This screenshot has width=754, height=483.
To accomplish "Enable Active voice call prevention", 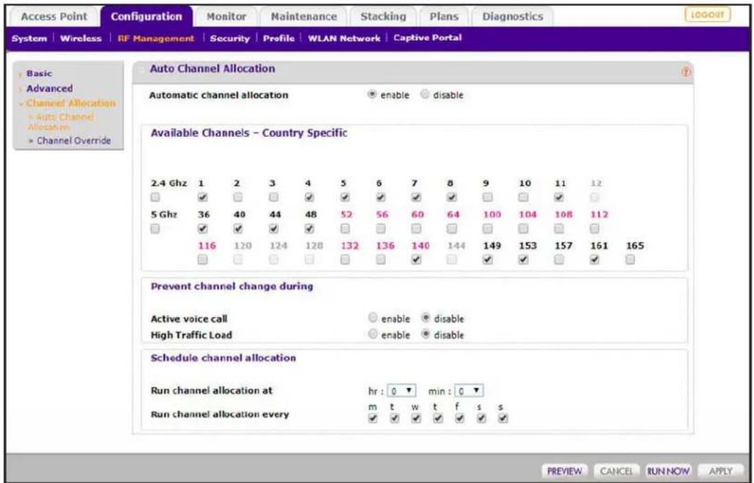I will 372,318.
